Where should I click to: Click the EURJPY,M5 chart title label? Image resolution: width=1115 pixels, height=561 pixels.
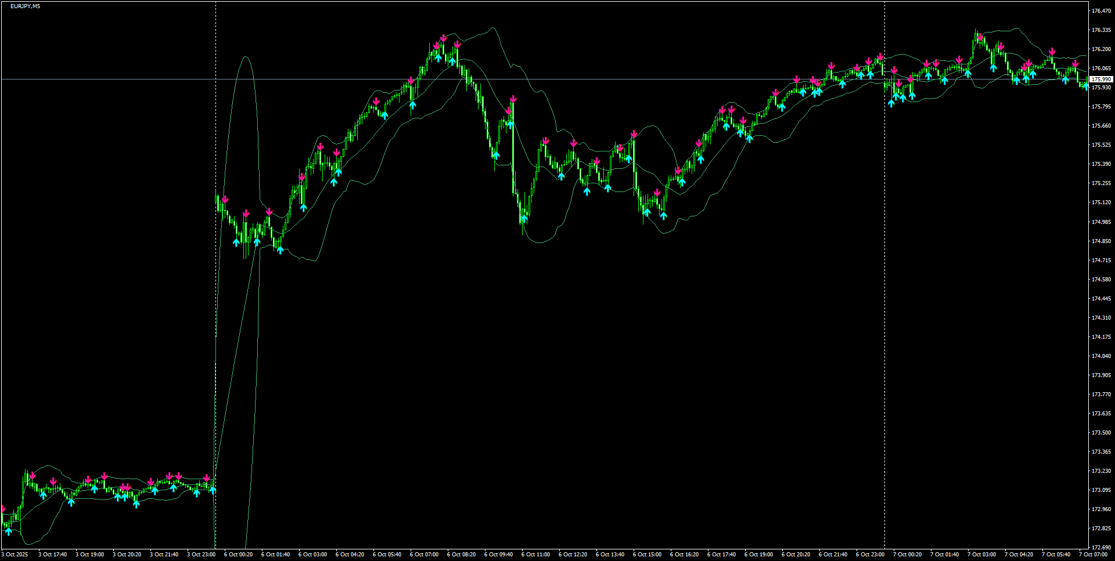tap(26, 6)
